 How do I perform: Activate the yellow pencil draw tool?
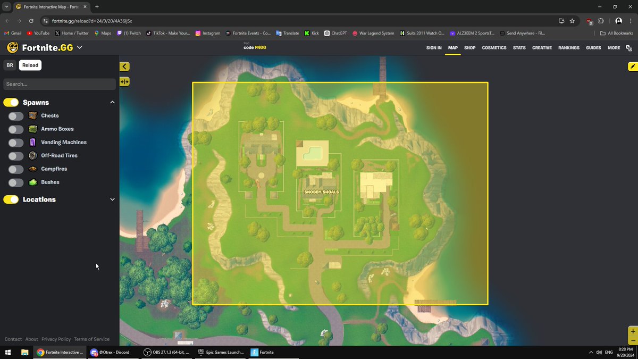point(632,66)
